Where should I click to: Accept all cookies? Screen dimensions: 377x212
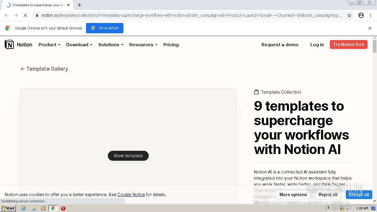point(359,195)
